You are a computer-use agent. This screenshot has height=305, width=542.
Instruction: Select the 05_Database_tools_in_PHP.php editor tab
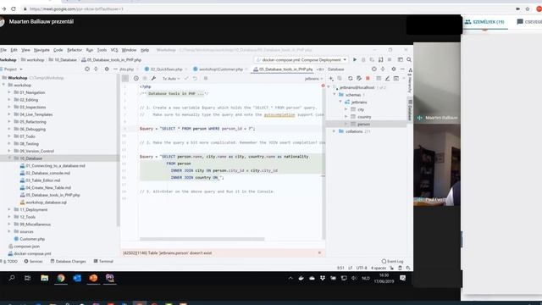click(x=284, y=69)
